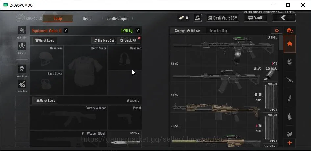The image size is (311, 151).
Task: Click the Equipment Value question mark help
Action: (x=65, y=31)
